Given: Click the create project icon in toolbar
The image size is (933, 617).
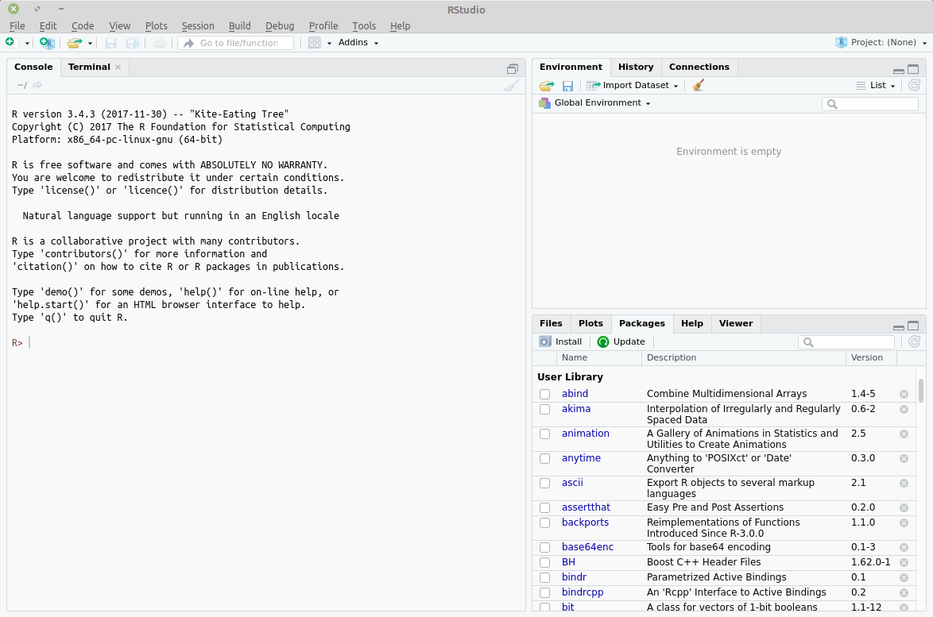Looking at the screenshot, I should [47, 43].
